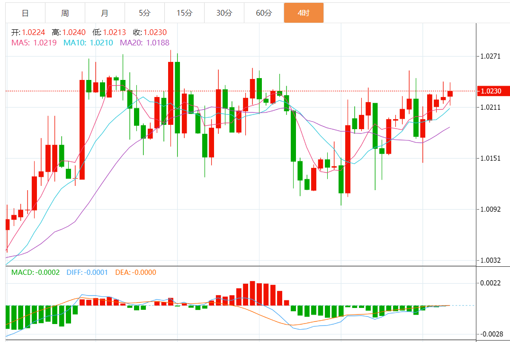Click the low price 1.0213 value
This screenshot has width=510, height=342.
click(114, 33)
